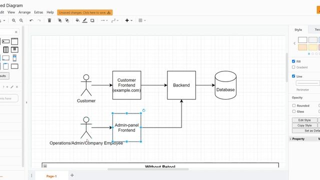Screen dimensions: 320x180
Task: Click the rotate handle on Admin-panel box
Action: click(x=143, y=110)
